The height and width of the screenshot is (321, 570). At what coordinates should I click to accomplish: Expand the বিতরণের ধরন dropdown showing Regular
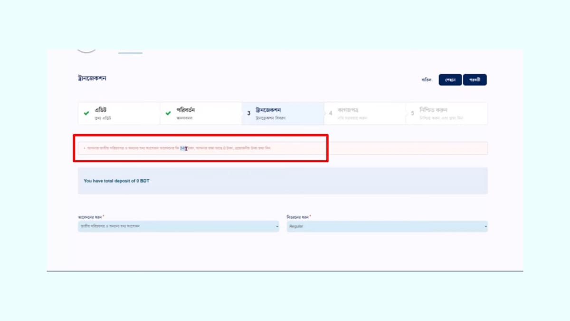point(387,226)
